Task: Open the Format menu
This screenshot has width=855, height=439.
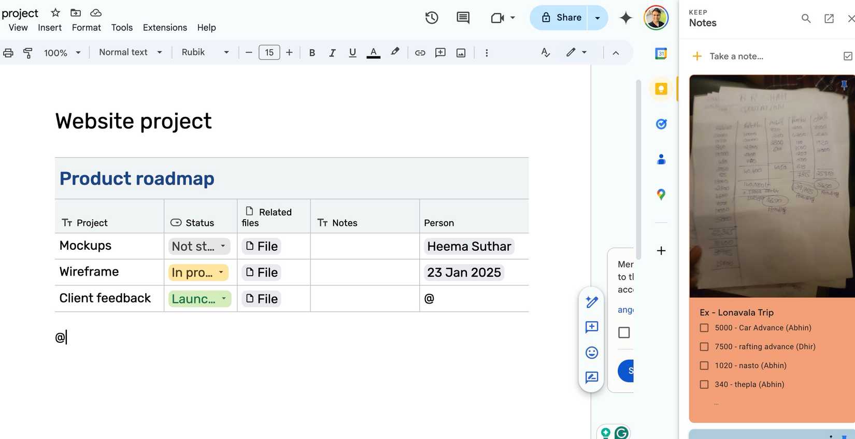Action: tap(86, 27)
